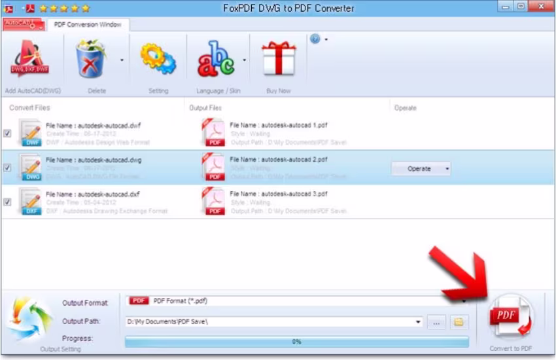556x360 pixels.
Task: Uncheck the autodesk-autocad.dxf checkbox
Action: coord(7,202)
